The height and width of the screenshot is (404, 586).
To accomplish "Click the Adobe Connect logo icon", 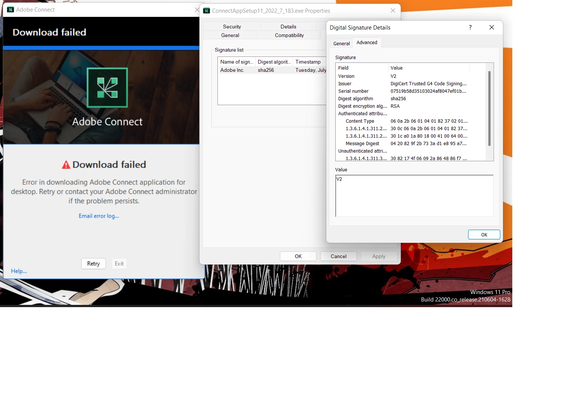I will 107,88.
